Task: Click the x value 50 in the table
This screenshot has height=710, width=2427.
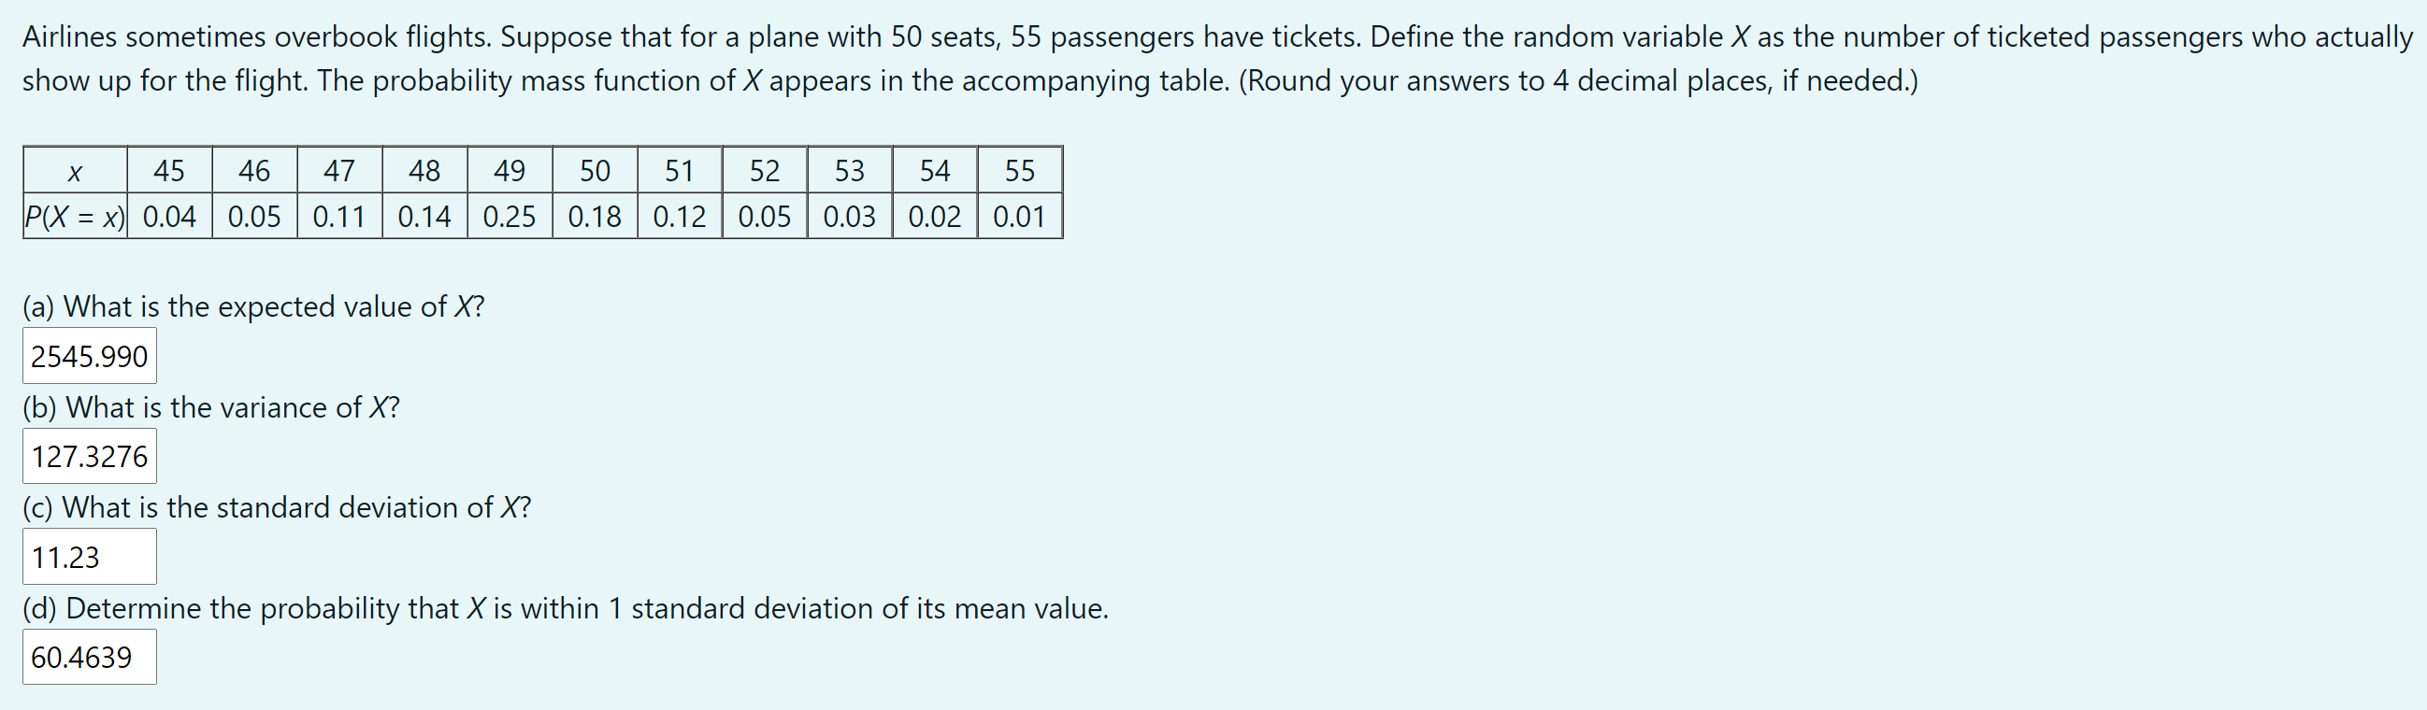Action: [596, 170]
